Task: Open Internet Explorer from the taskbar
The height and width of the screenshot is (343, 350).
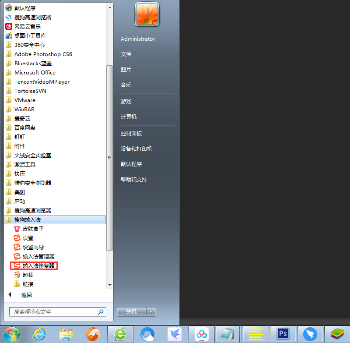Action: [x=39, y=334]
